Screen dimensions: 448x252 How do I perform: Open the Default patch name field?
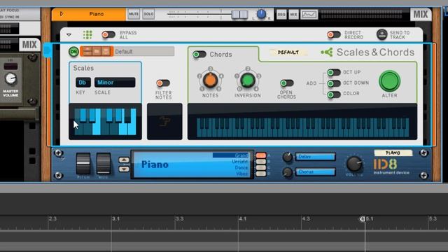click(144, 52)
